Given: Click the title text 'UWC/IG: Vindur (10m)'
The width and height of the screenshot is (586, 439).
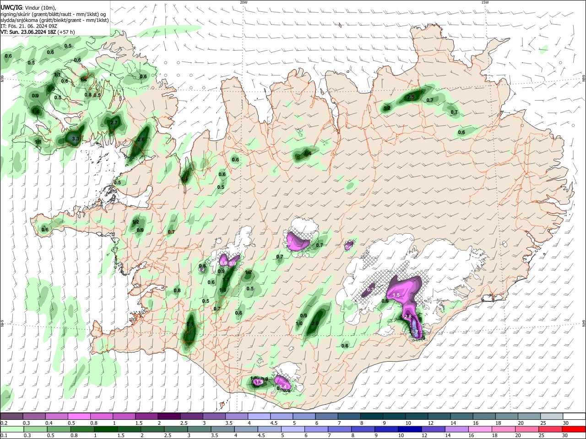Looking at the screenshot, I should [28, 7].
